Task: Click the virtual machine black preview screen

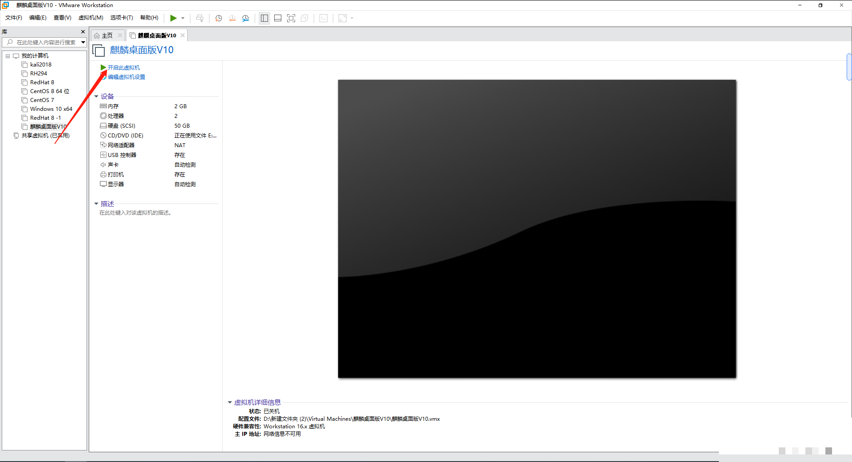Action: pyautogui.click(x=537, y=229)
